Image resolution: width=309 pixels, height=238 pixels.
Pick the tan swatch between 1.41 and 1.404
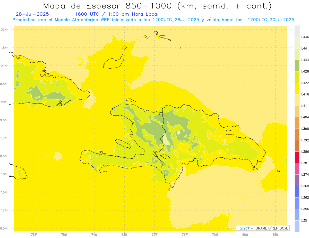point(297,111)
